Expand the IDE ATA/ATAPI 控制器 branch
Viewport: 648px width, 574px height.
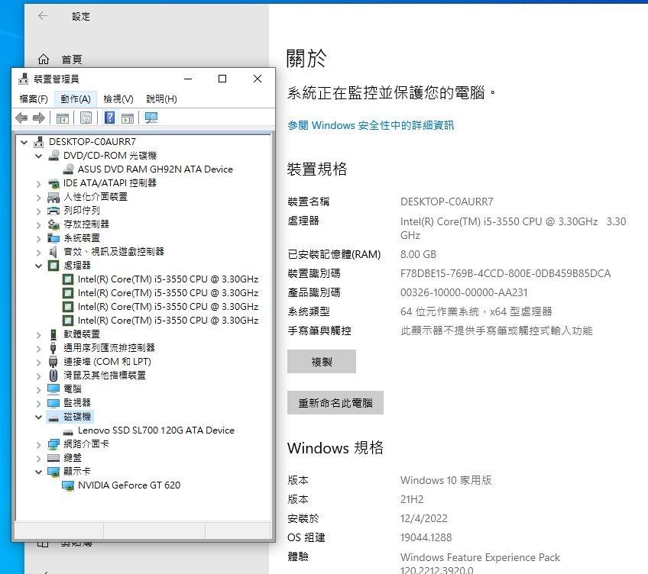click(x=38, y=184)
